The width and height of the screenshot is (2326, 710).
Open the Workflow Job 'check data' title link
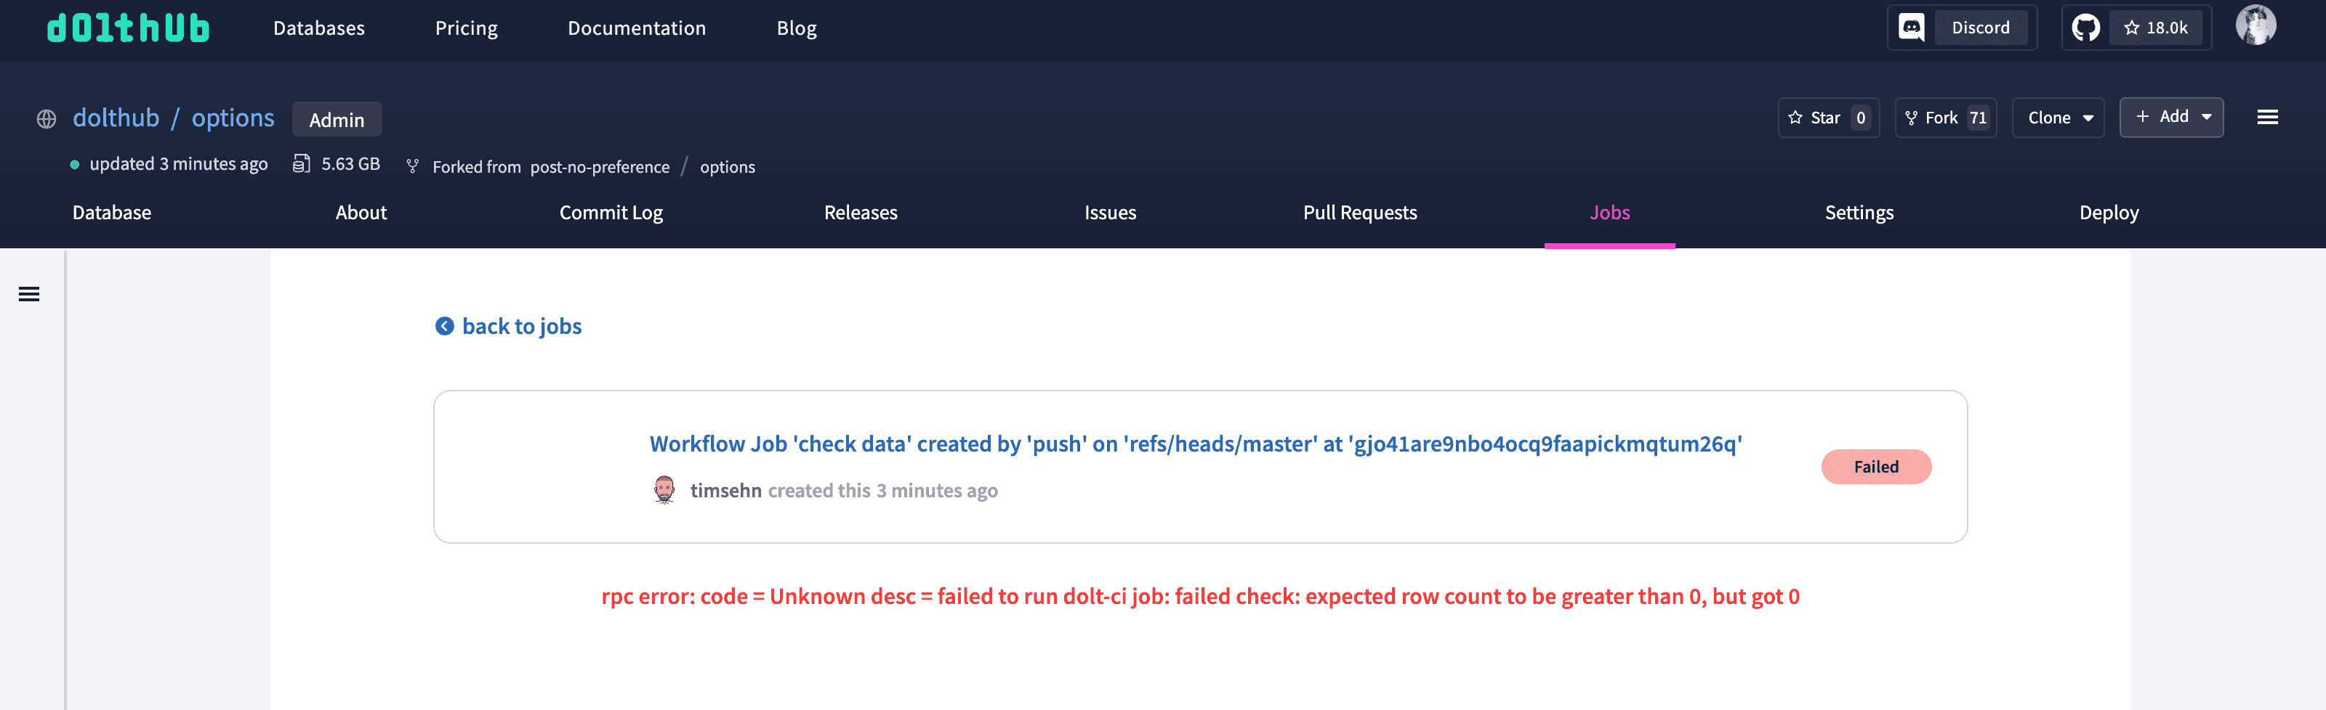1196,444
